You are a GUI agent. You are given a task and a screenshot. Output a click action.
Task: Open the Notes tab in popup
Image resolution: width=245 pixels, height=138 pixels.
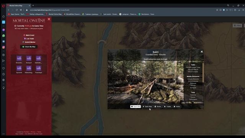coord(177,107)
